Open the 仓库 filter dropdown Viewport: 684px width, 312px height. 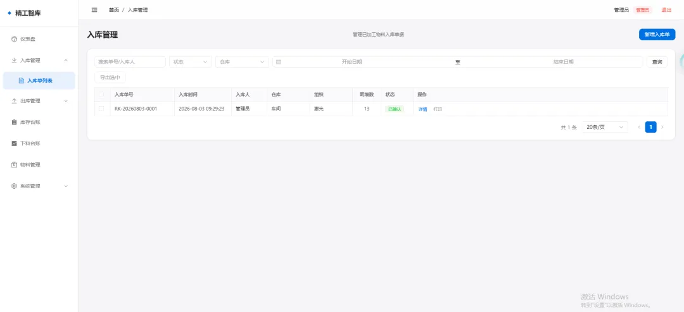(x=242, y=62)
